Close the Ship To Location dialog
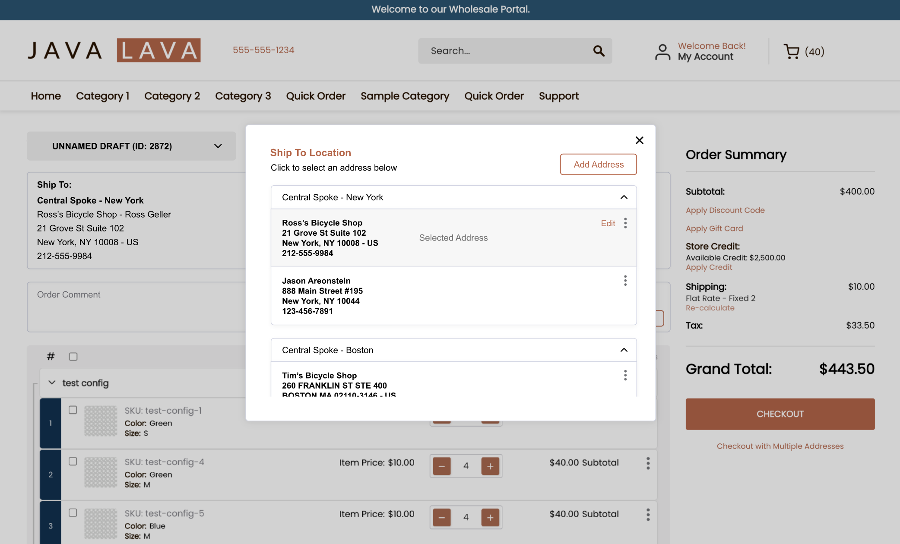Image resolution: width=900 pixels, height=544 pixels. (640, 140)
